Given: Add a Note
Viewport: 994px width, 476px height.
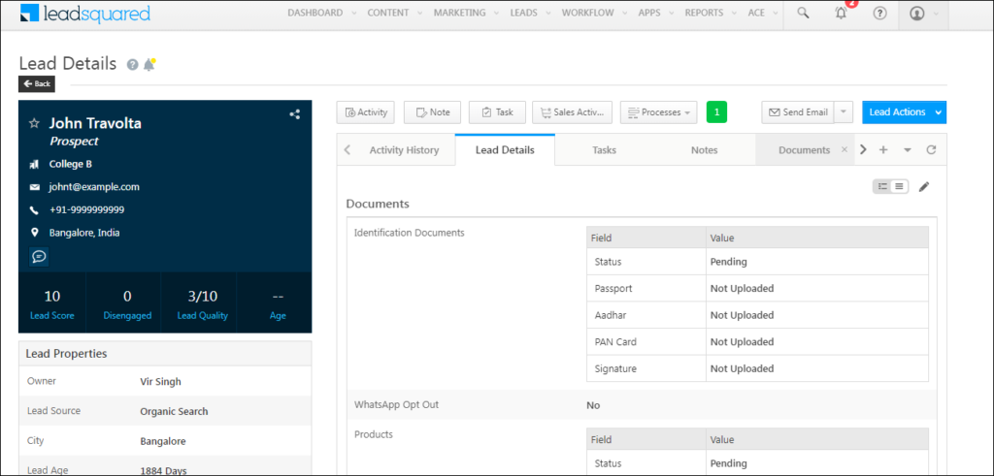Looking at the screenshot, I should tap(433, 112).
